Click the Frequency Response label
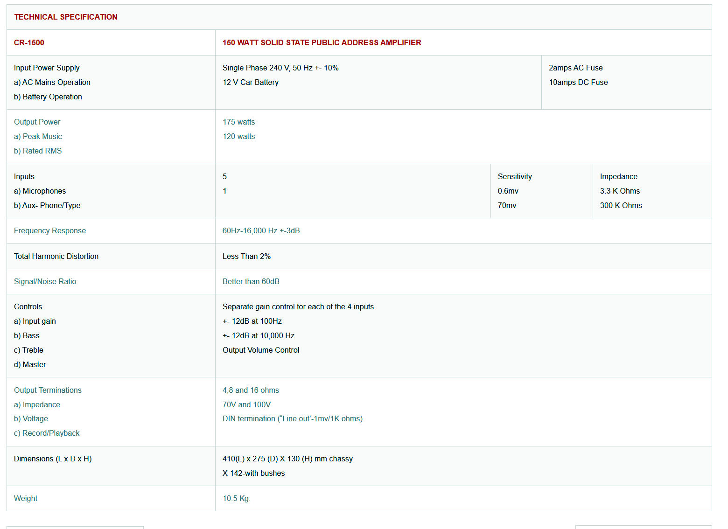The height and width of the screenshot is (529, 728). (50, 230)
